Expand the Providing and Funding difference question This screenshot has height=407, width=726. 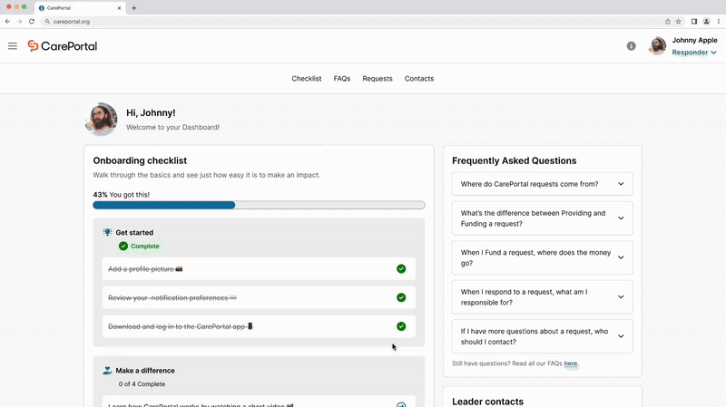coord(542,218)
